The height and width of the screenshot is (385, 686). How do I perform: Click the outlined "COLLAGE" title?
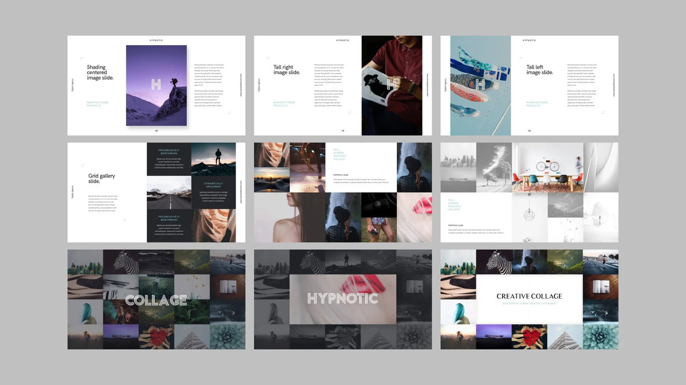coord(156,299)
